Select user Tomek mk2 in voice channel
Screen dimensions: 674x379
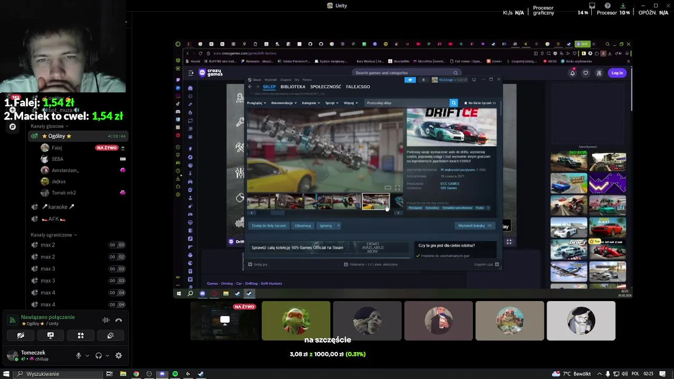pos(83,193)
